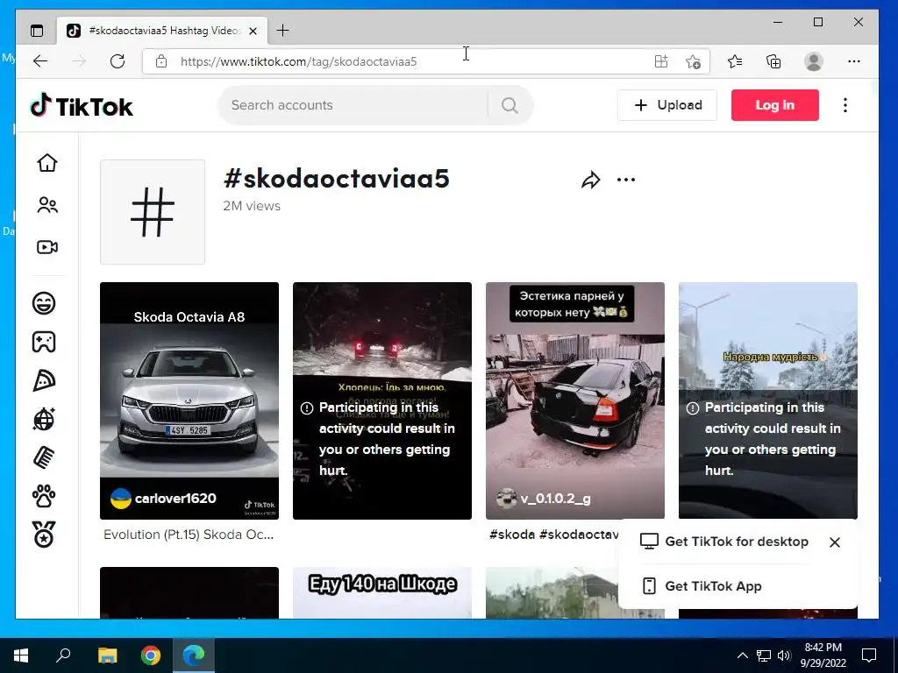Open the snowy night red taillights video
The image size is (898, 673).
point(382,400)
